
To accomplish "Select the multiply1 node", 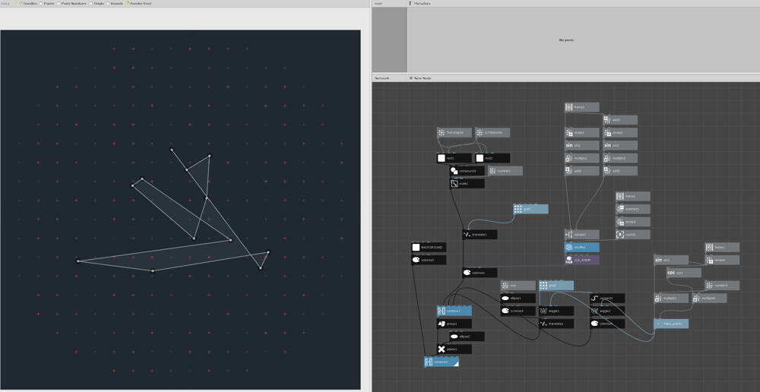I will click(x=581, y=158).
